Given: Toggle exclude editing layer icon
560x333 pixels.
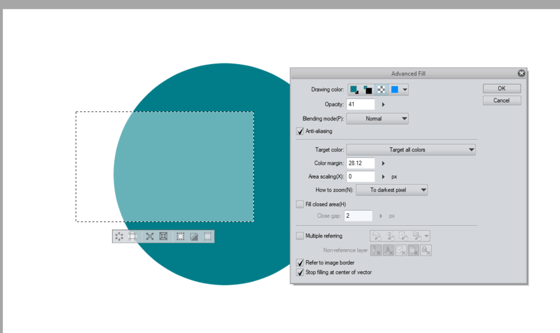Looking at the screenshot, I should pos(401,250).
